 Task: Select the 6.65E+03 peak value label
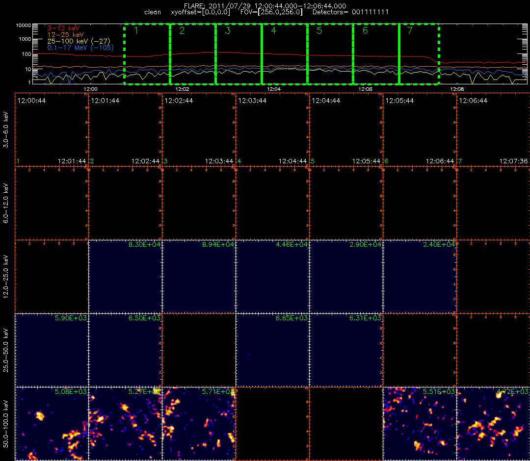pyautogui.click(x=291, y=318)
